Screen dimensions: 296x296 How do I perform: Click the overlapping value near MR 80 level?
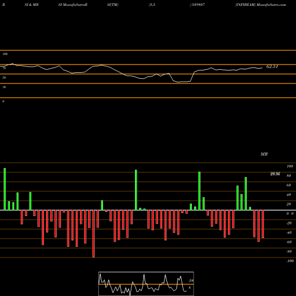(275, 174)
